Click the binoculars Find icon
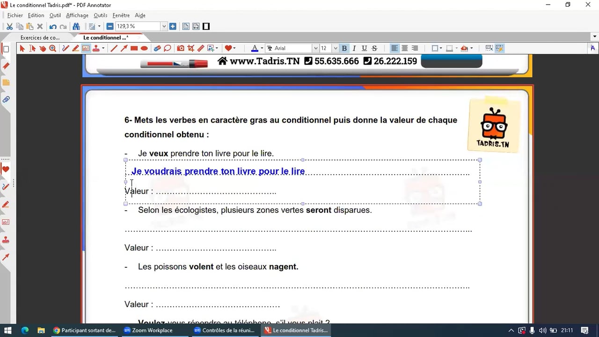 coord(76,27)
